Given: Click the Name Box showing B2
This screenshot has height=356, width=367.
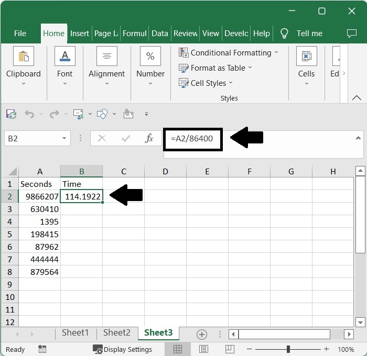Looking at the screenshot, I should [x=37, y=138].
